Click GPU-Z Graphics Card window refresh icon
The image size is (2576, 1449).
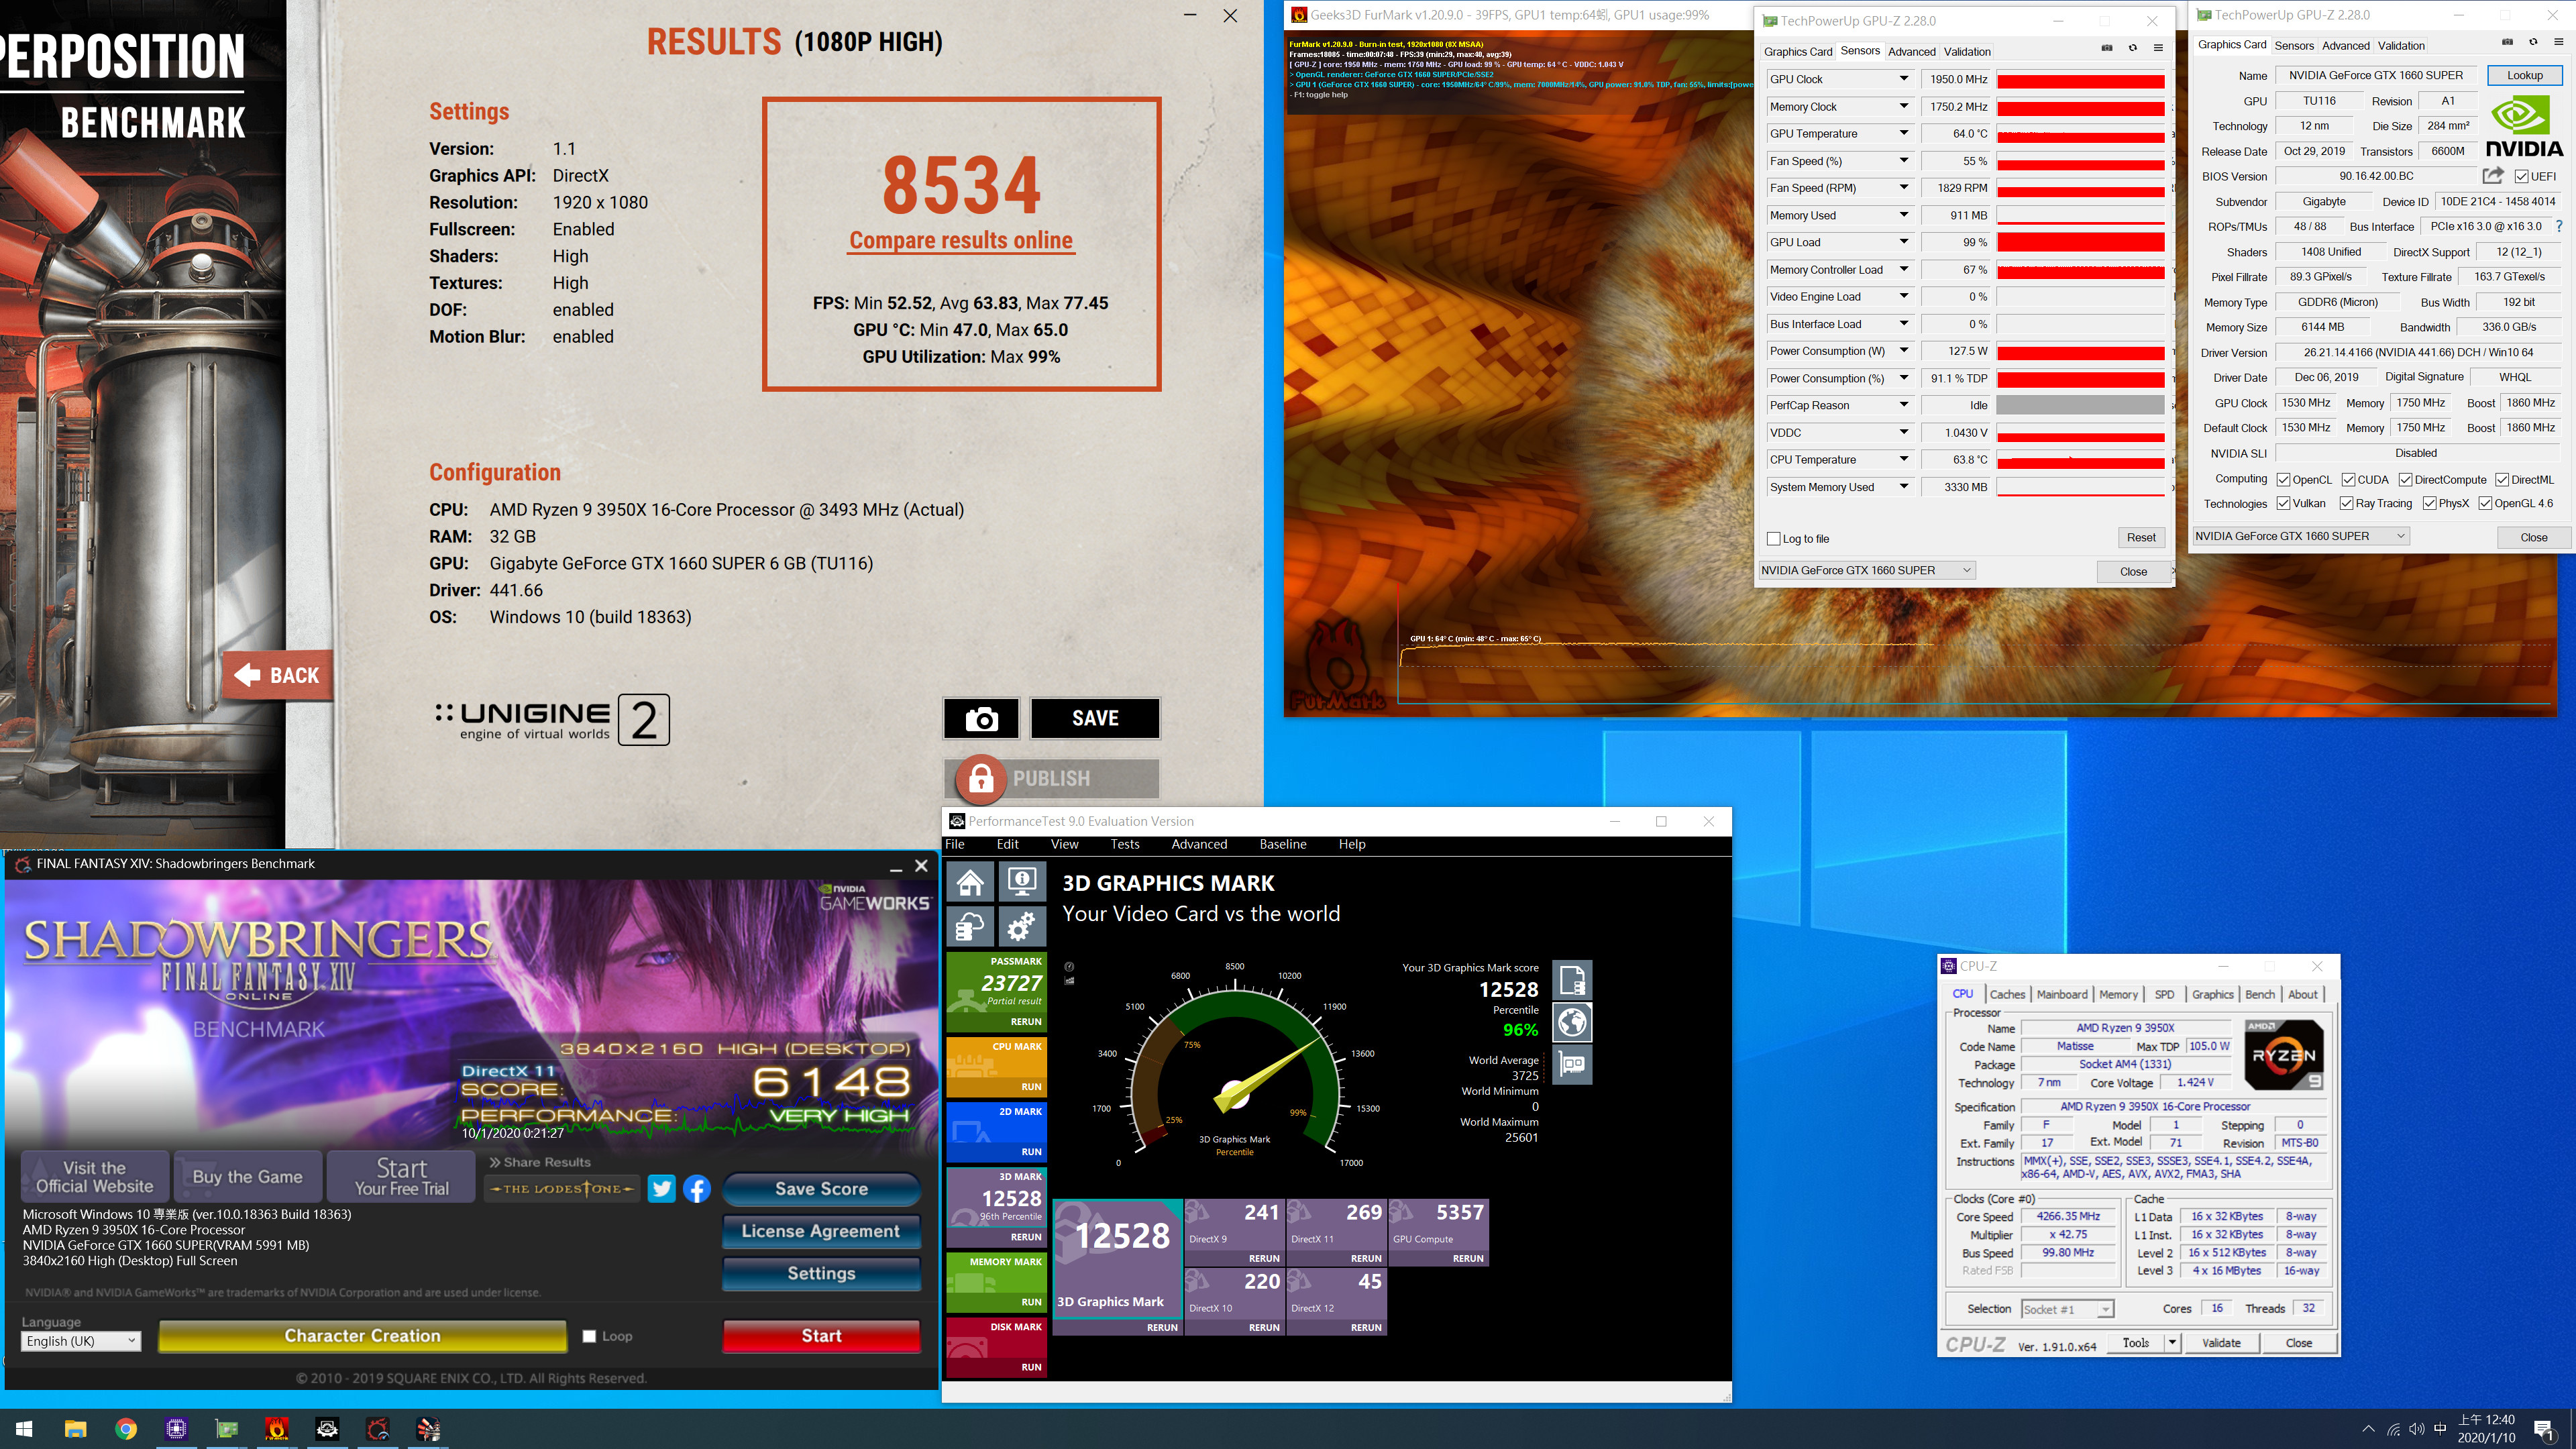2533,42
